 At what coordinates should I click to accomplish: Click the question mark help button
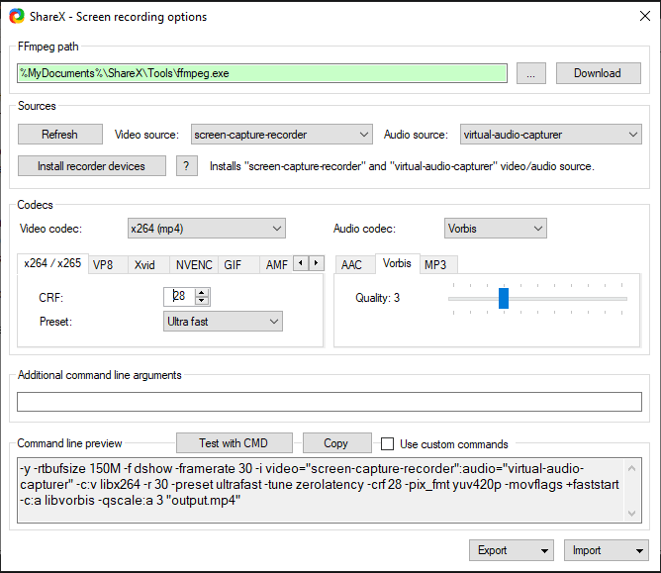(187, 165)
